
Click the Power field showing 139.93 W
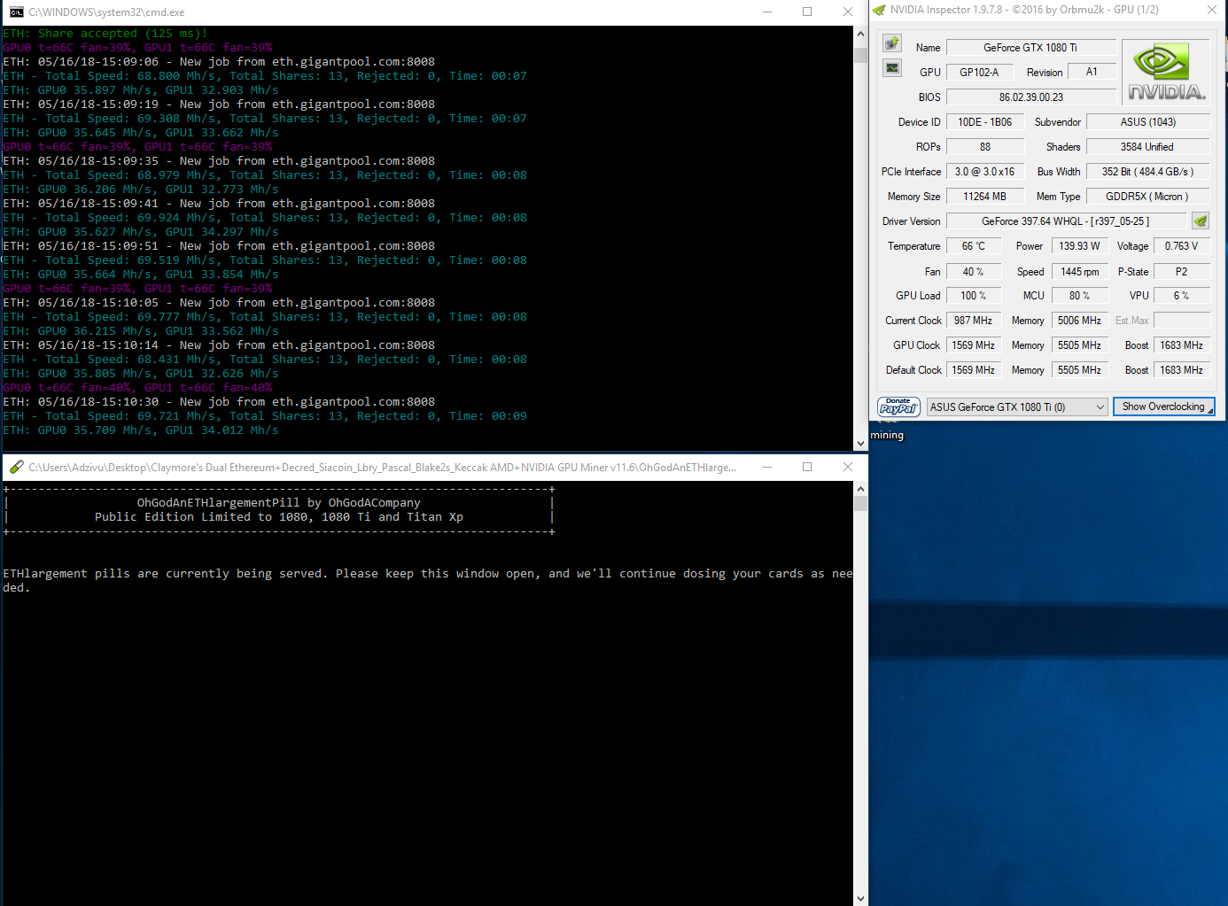click(1079, 246)
